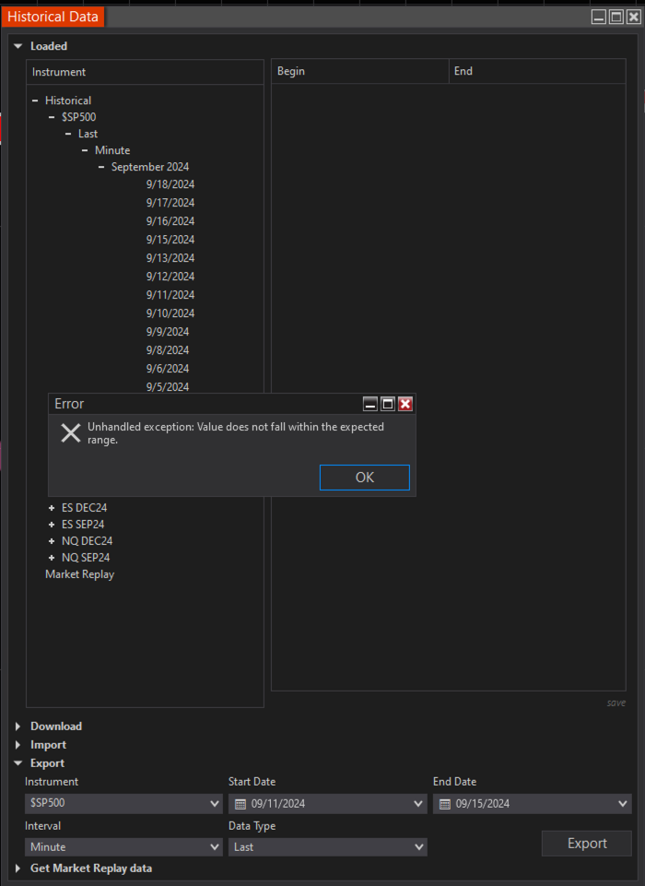Screen dimensions: 645x886
Task: Open the End Date dropdown
Action: coord(622,804)
